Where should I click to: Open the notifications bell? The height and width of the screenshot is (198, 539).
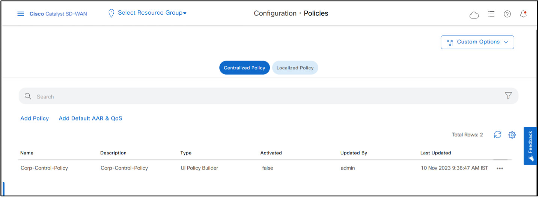point(523,14)
